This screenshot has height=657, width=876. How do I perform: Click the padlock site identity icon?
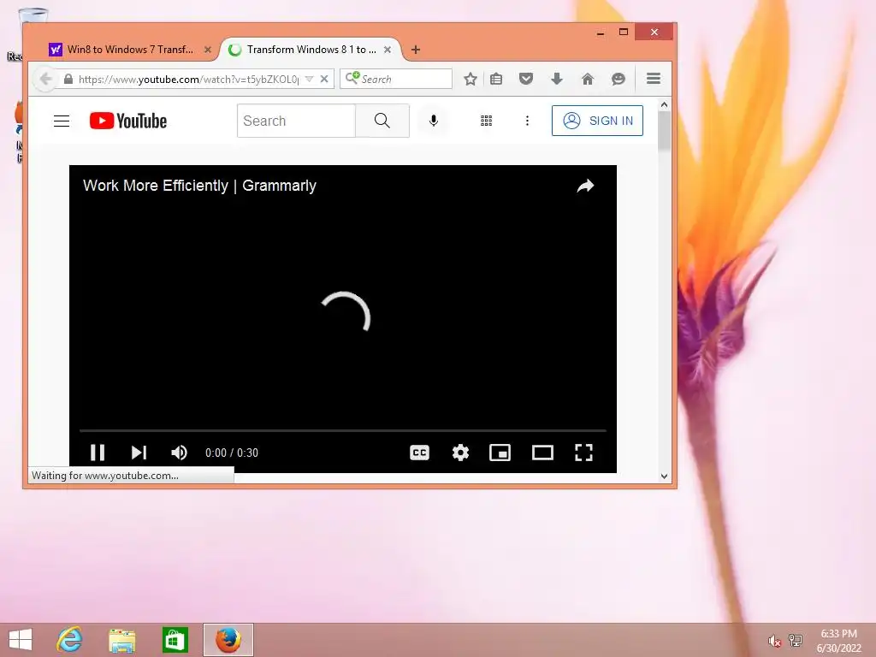[x=68, y=79]
